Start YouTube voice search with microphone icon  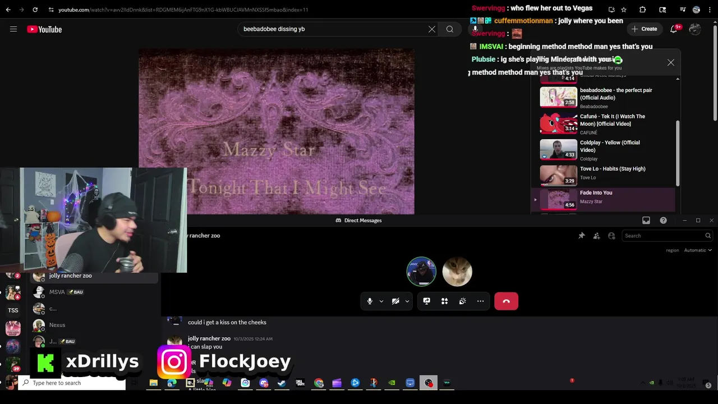tap(475, 29)
